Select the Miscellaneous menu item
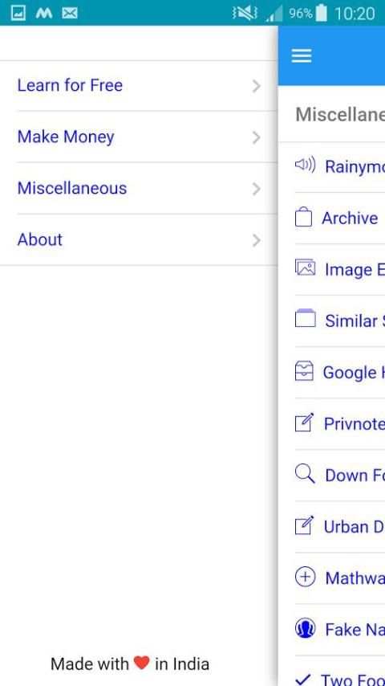This screenshot has width=385, height=686. coord(139,188)
